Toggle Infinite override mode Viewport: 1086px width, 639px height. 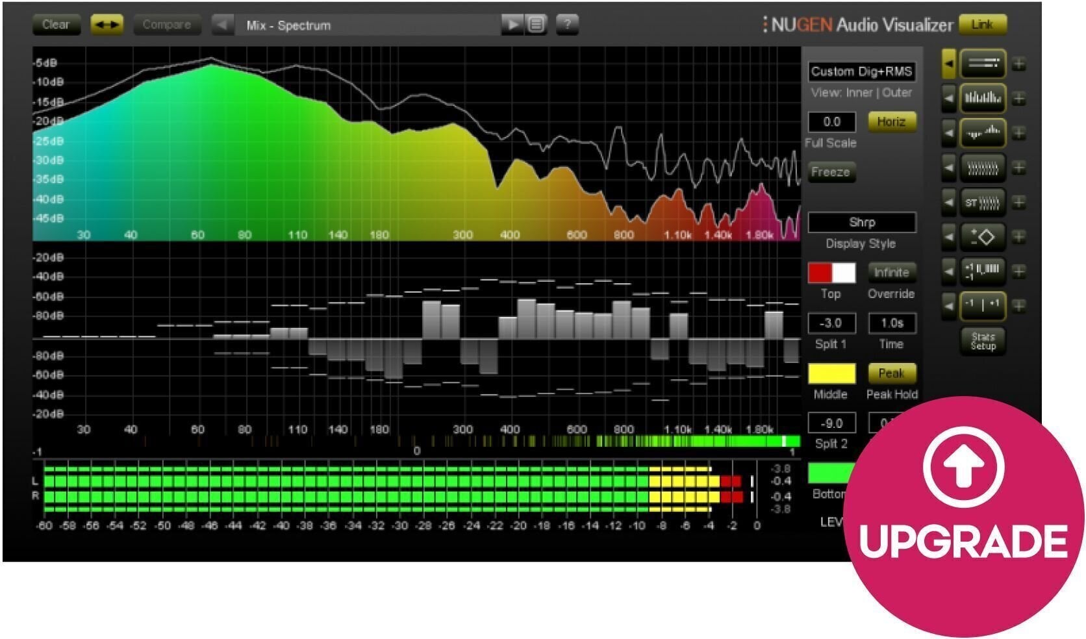[891, 273]
